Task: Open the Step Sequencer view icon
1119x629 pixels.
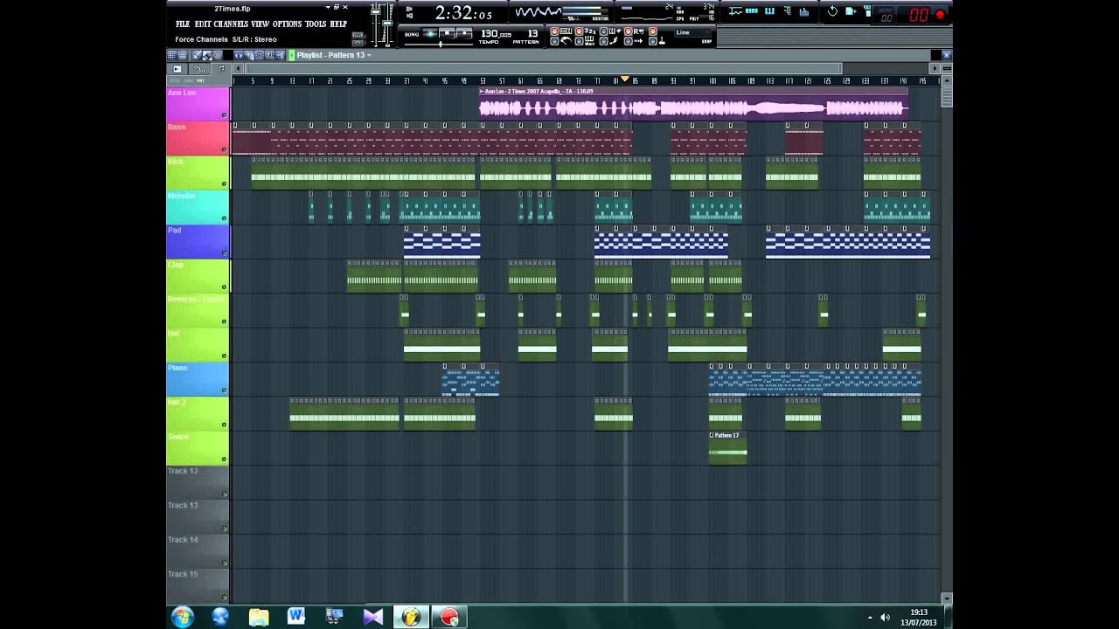Action: click(x=753, y=12)
